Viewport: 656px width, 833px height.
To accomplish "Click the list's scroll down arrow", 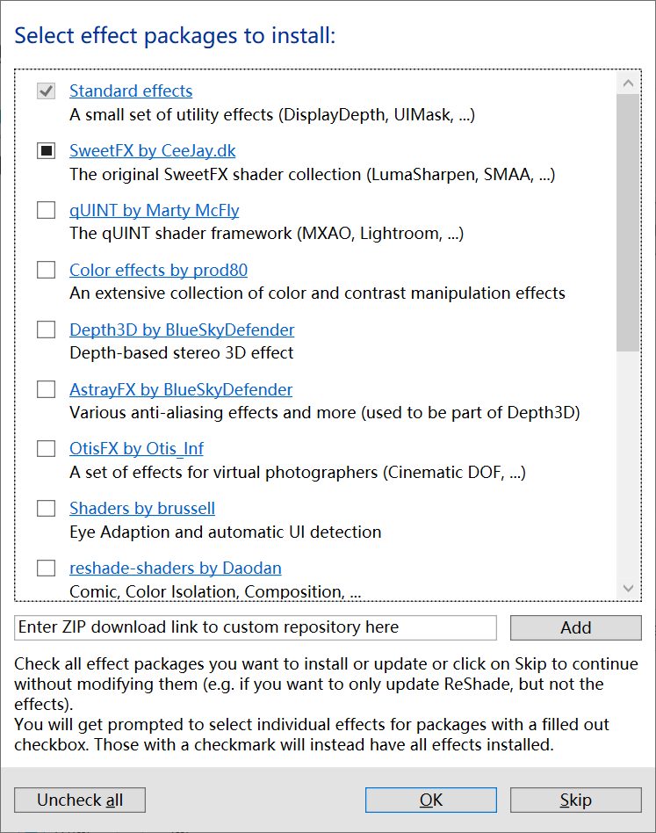I will point(629,588).
